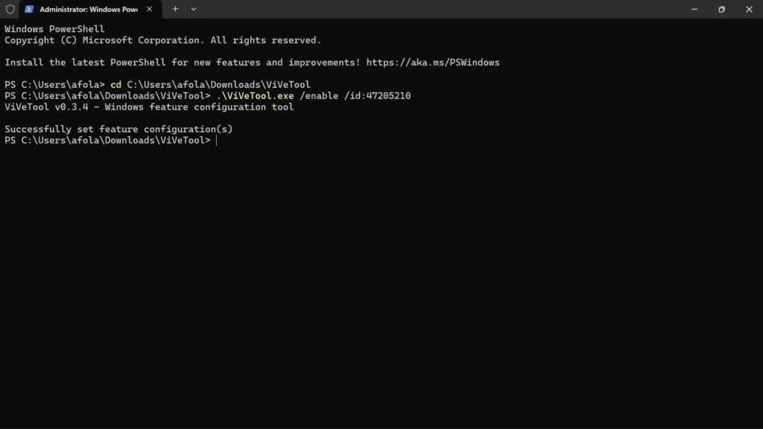763x429 pixels.
Task: Expand the tab options arrow next to plus
Action: [x=194, y=9]
